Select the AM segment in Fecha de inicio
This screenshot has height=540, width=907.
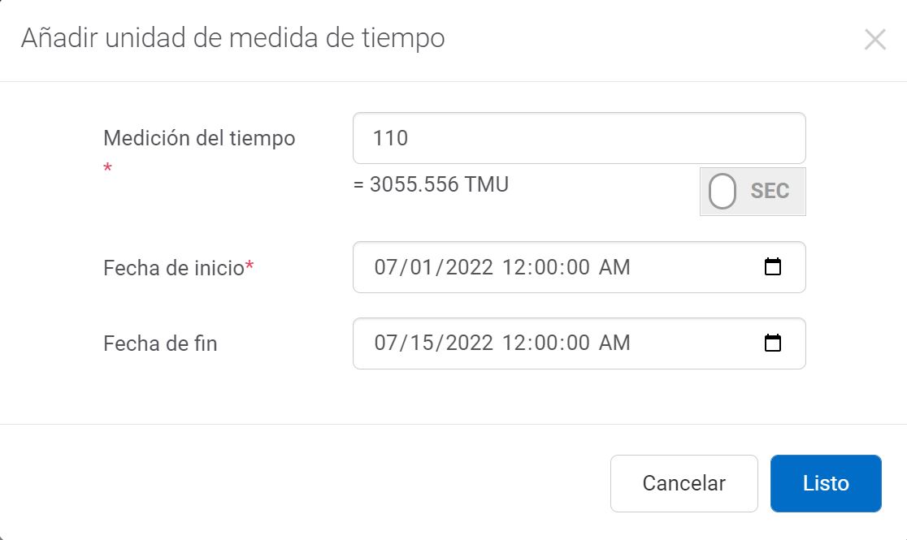pyautogui.click(x=614, y=267)
